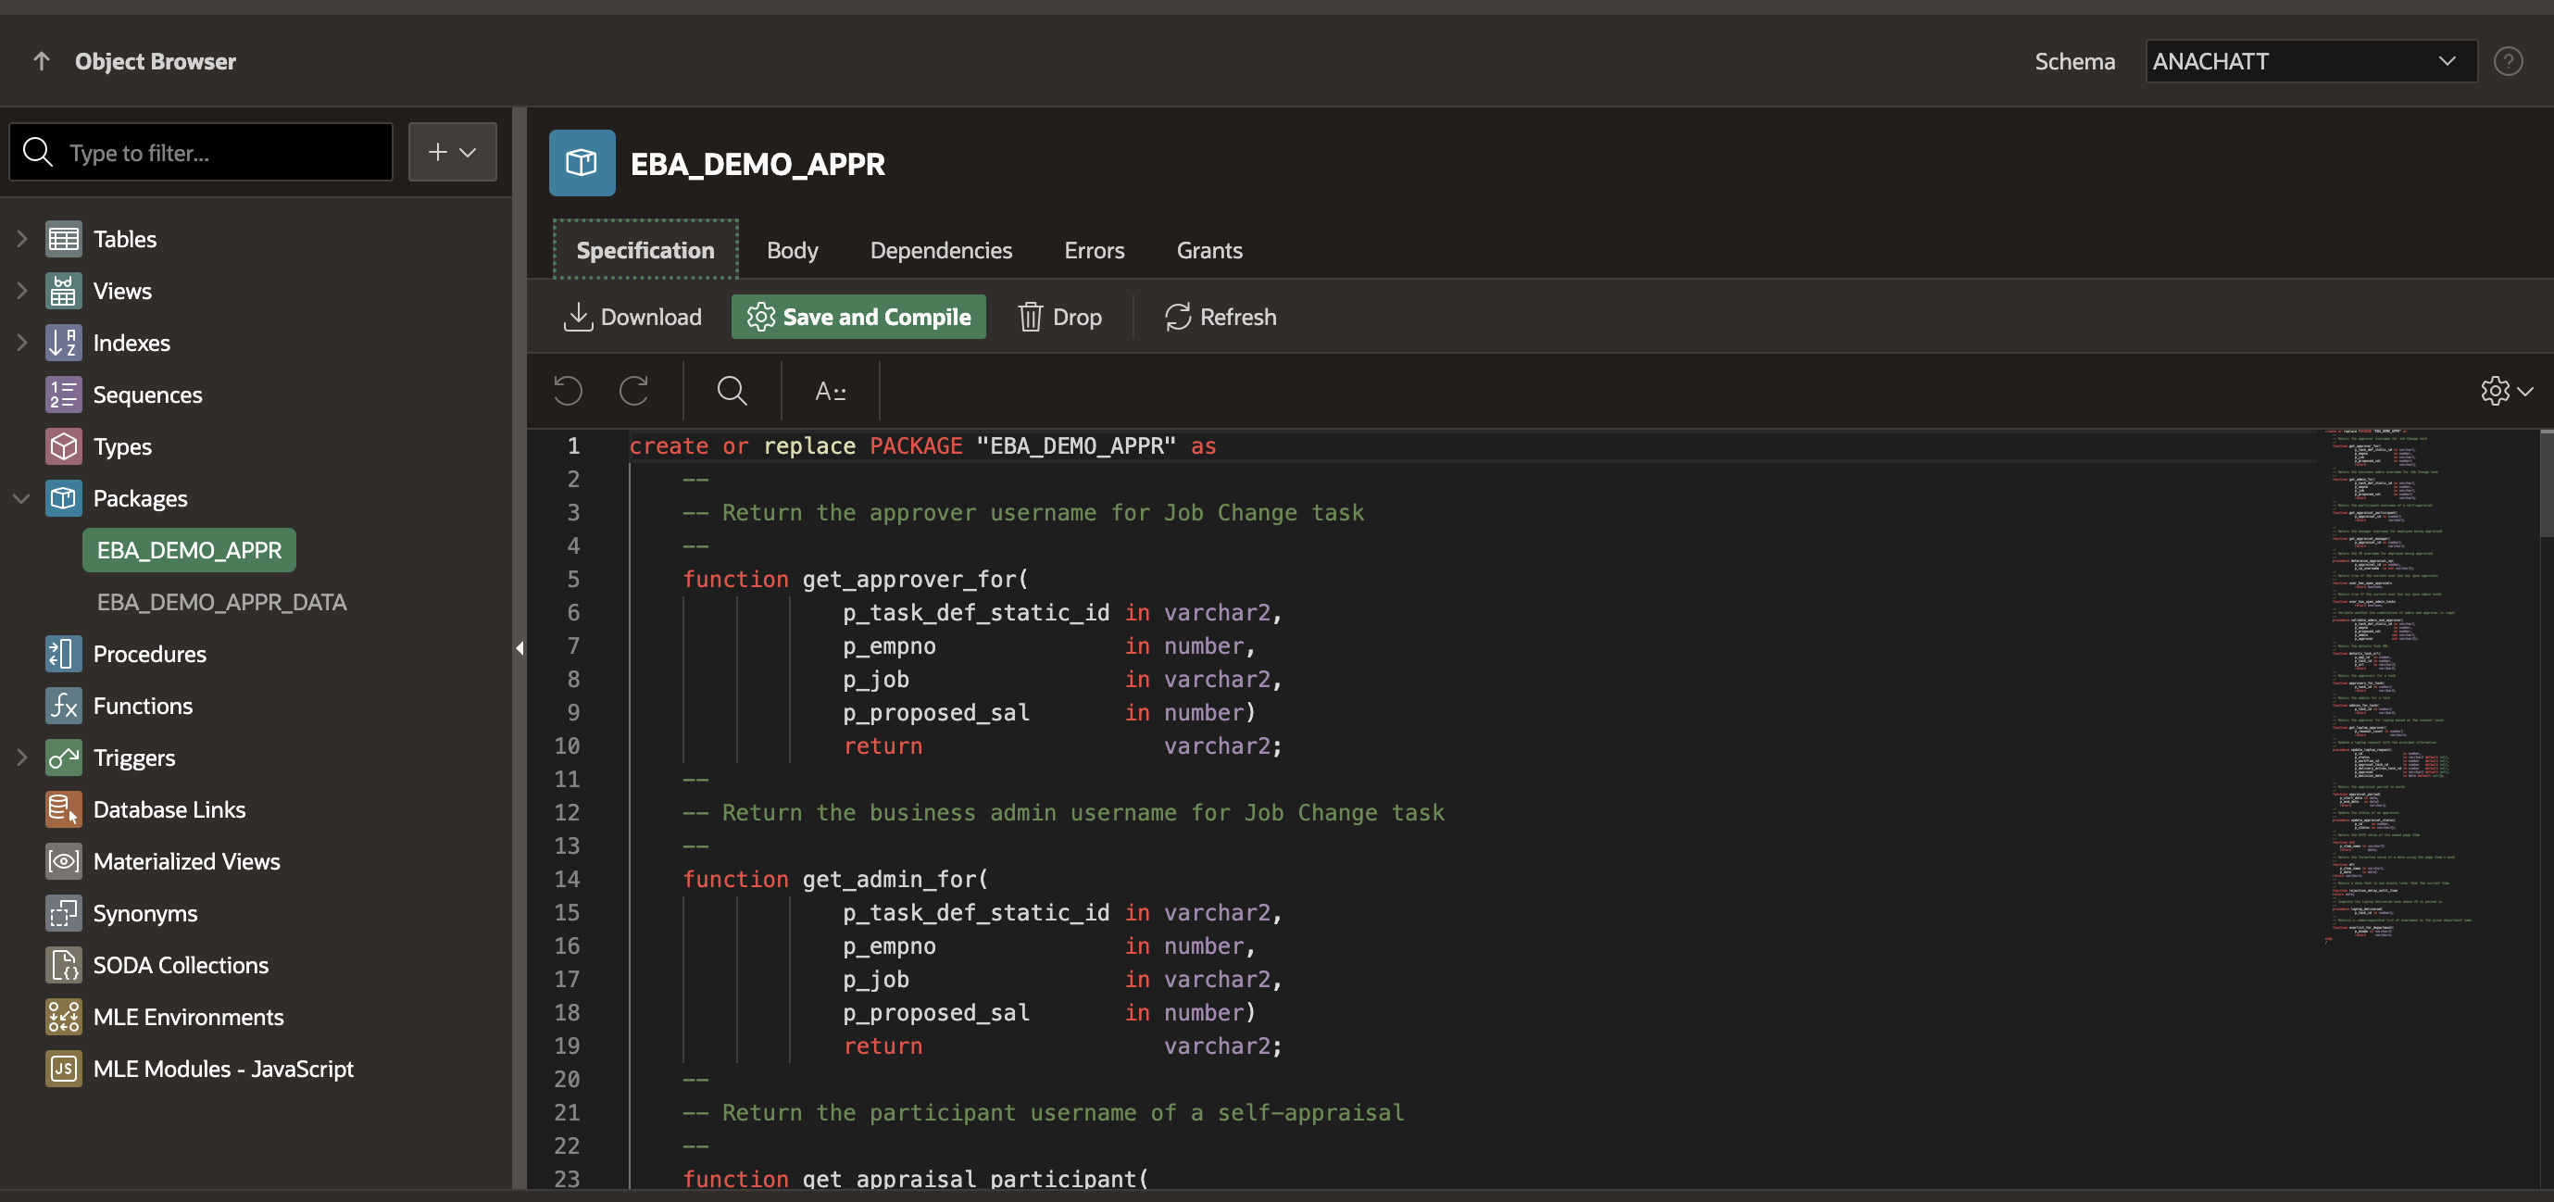Select the EBA_DEMO_APPR_DATA package
Screen dimensions: 2554x1202
pyautogui.click(x=222, y=601)
